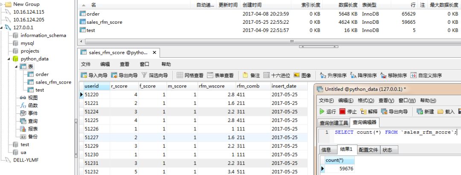Select the python_data database
Image resolution: width=461 pixels, height=175 pixels.
(x=35, y=59)
